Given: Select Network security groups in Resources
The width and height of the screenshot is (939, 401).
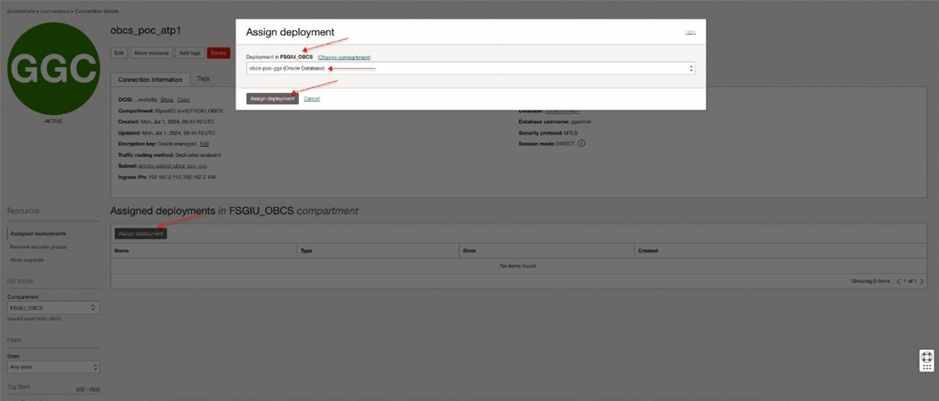Looking at the screenshot, I should click(x=38, y=247).
